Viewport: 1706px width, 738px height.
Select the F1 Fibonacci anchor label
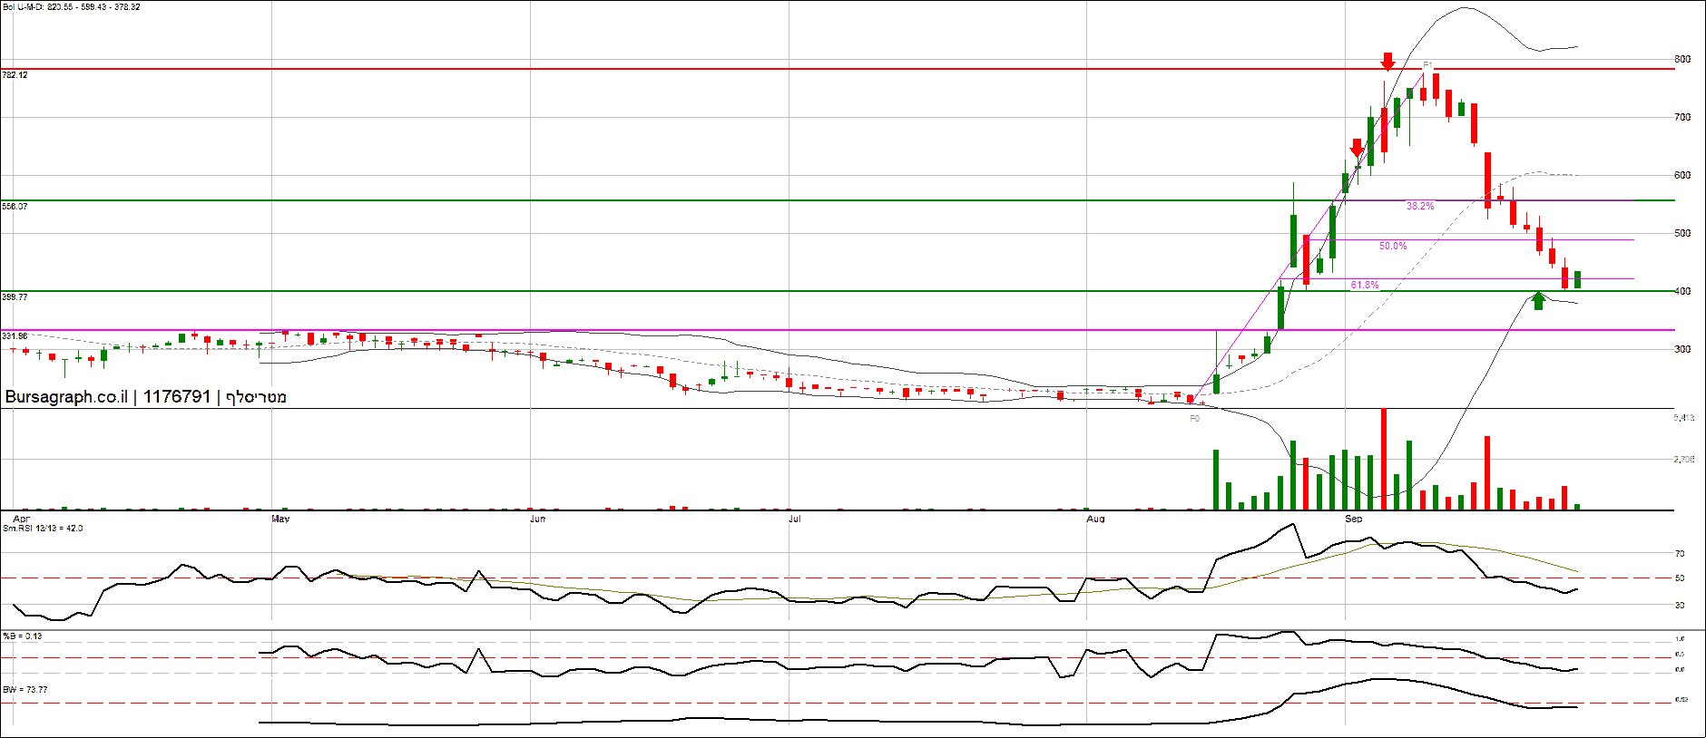coord(1427,65)
